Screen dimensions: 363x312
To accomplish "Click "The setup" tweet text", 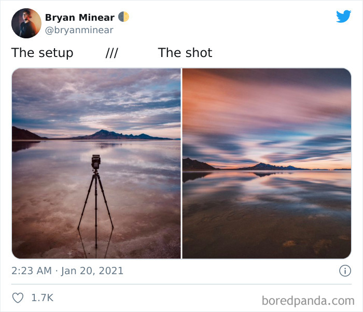I will pyautogui.click(x=42, y=53).
